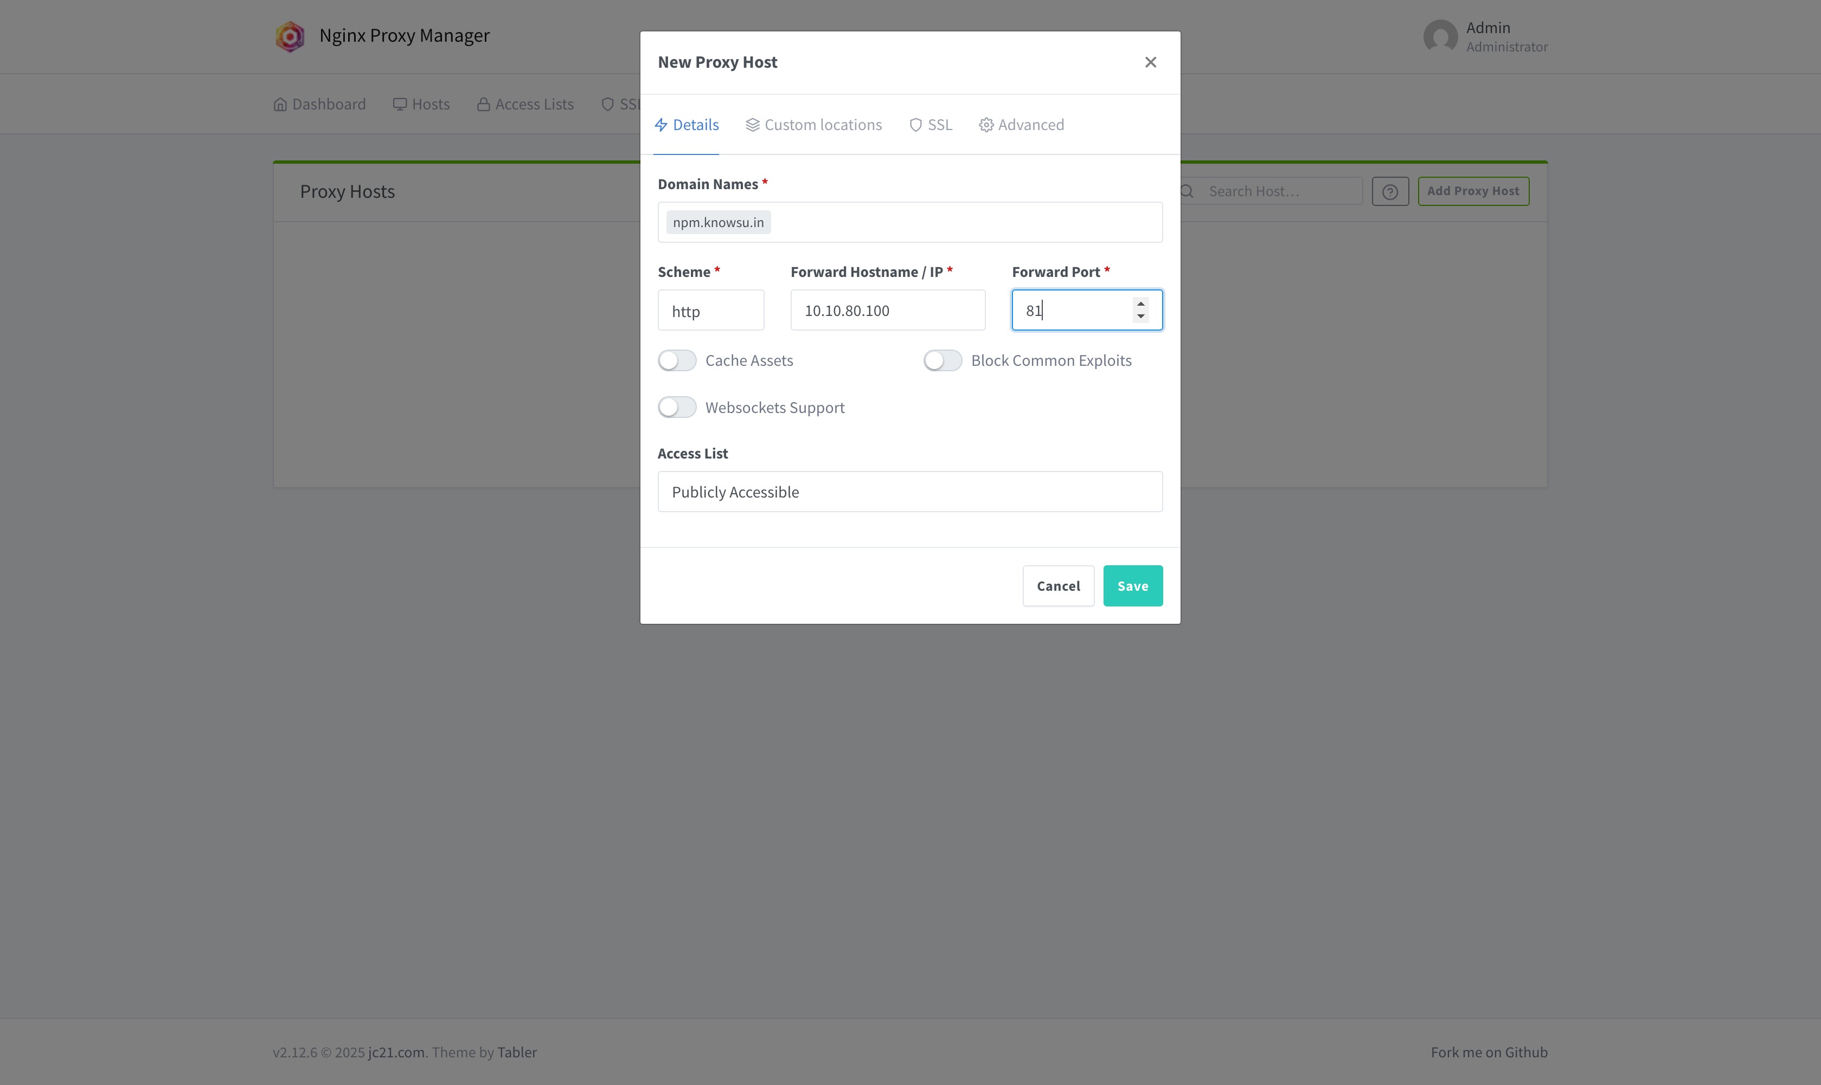Click the Advanced gear icon
The image size is (1821, 1085).
986,125
